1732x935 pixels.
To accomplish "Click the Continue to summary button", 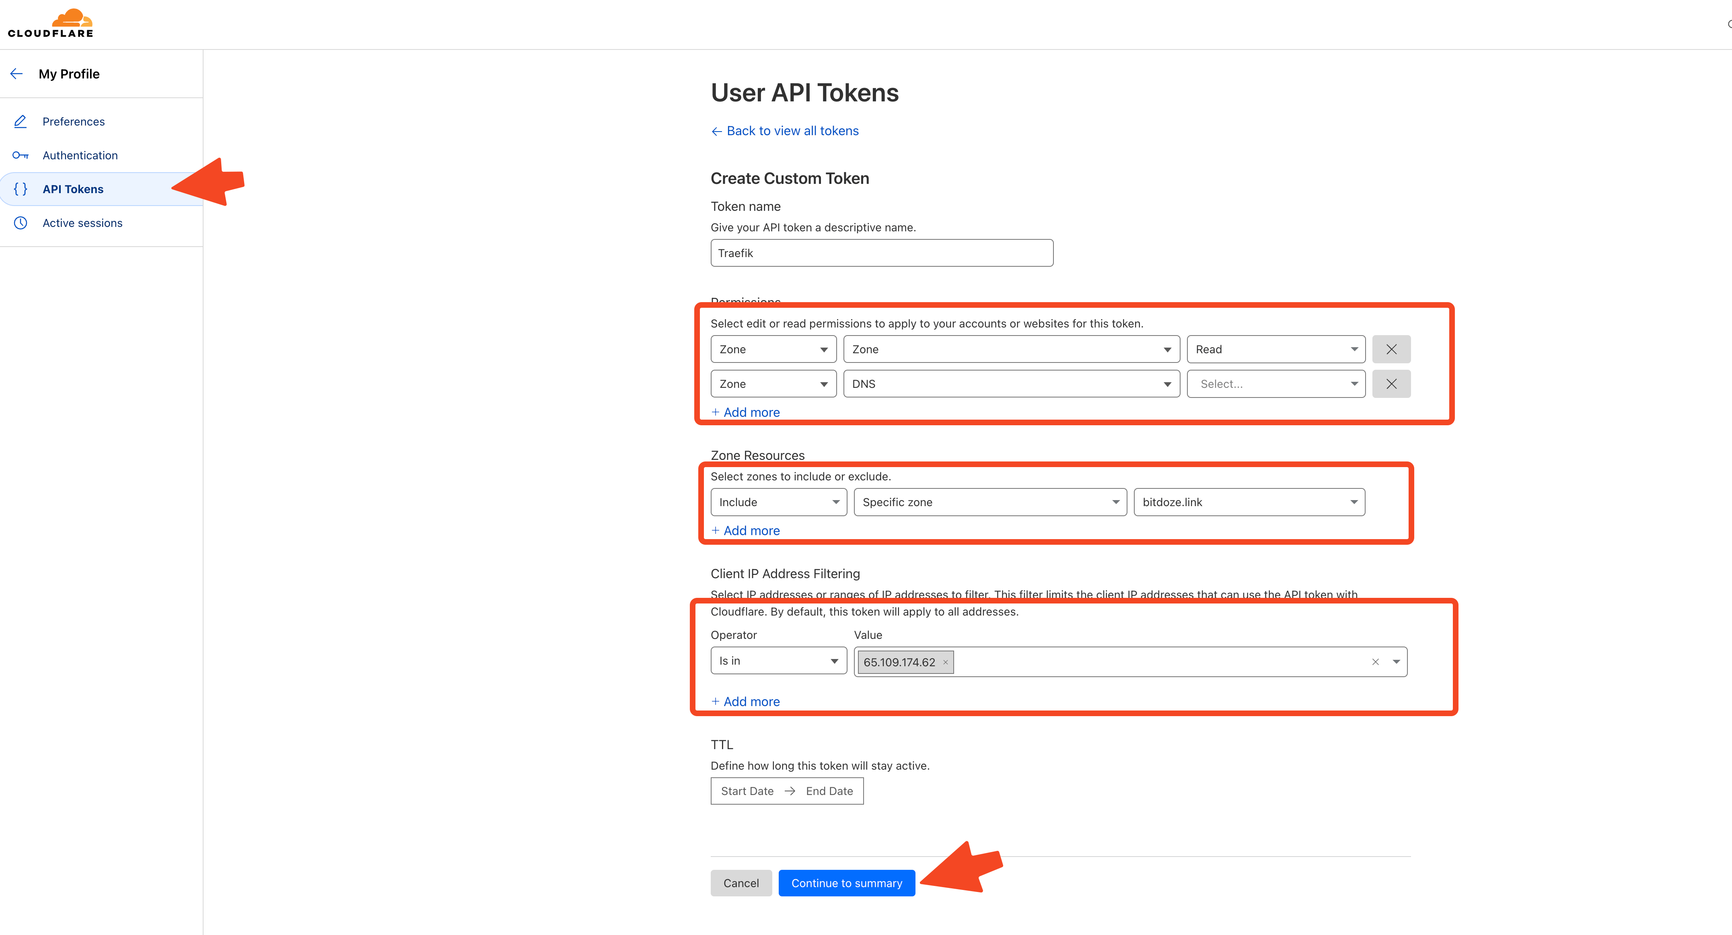I will tap(847, 883).
